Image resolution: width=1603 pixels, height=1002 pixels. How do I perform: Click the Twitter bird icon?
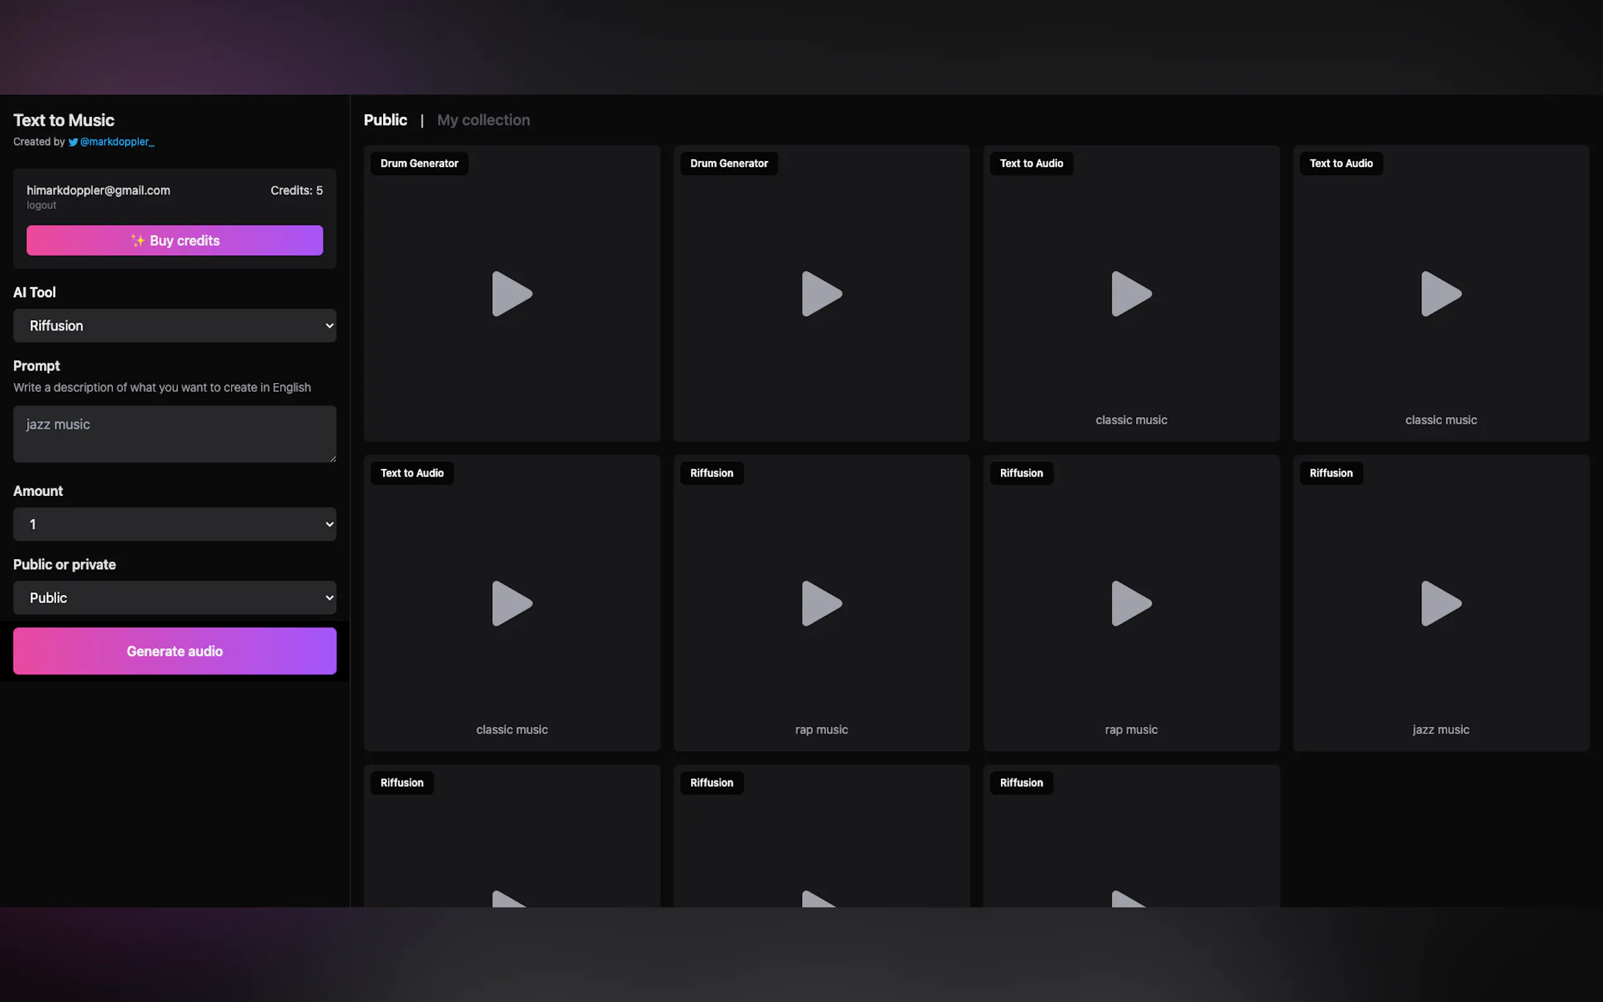pyautogui.click(x=73, y=142)
